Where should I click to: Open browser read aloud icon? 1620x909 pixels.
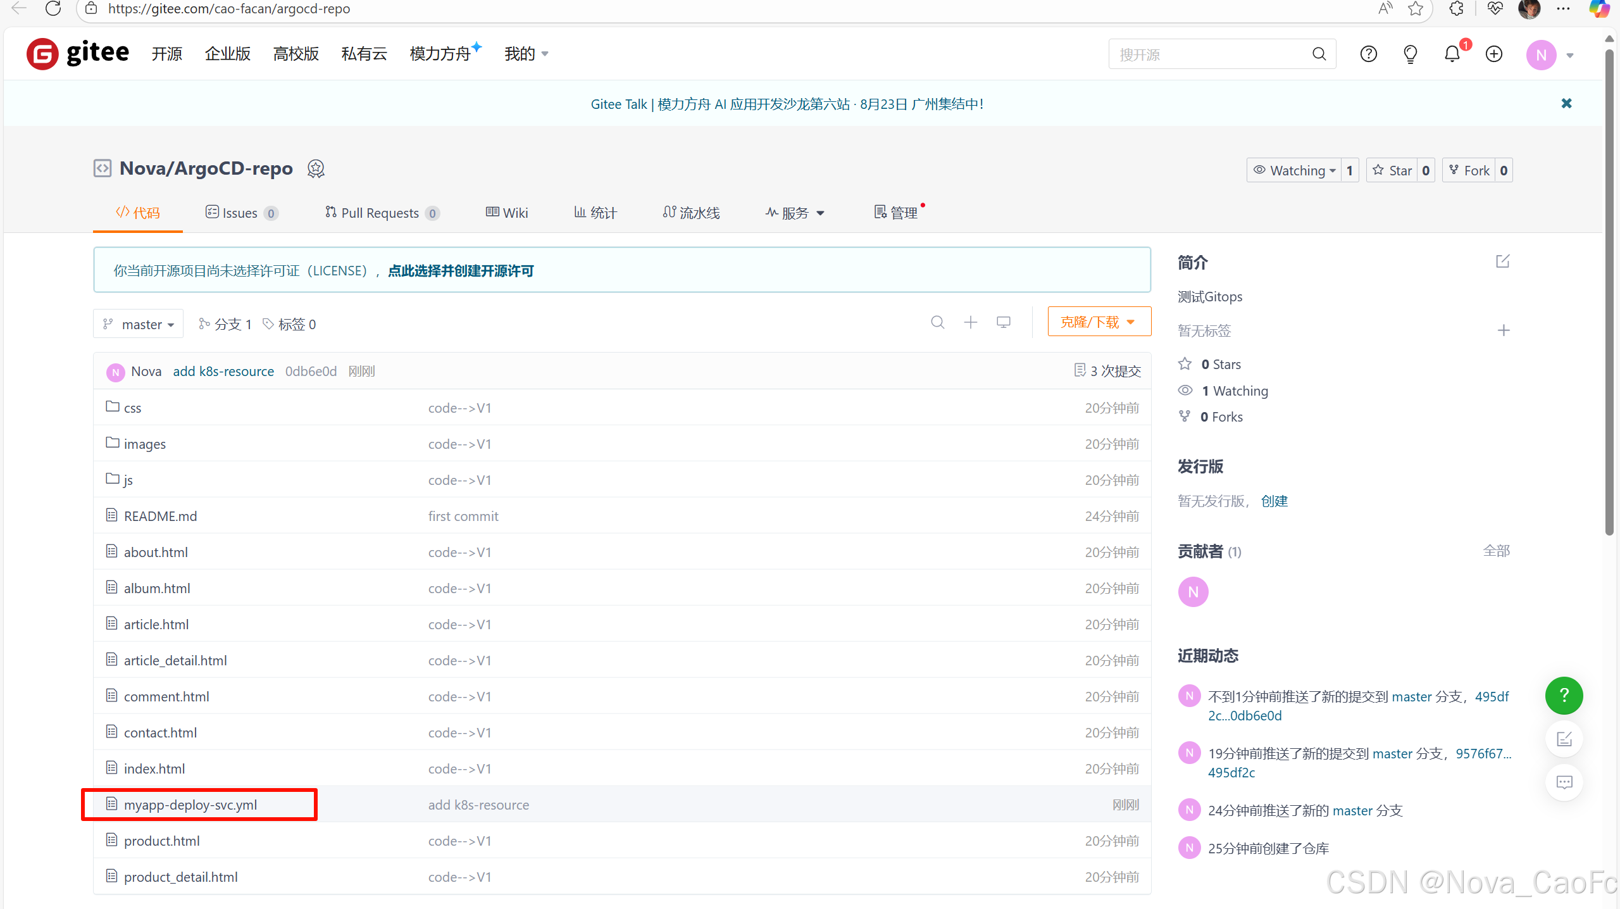(x=1385, y=8)
